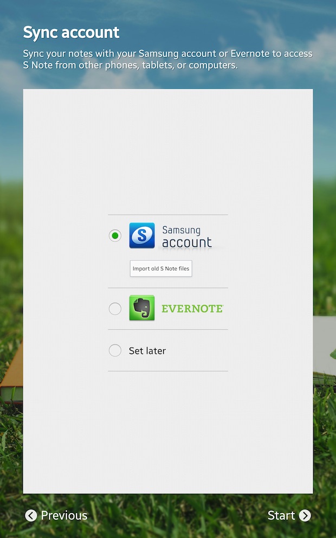Select the Samsung account radio button
This screenshot has width=336, height=538.
(x=115, y=236)
